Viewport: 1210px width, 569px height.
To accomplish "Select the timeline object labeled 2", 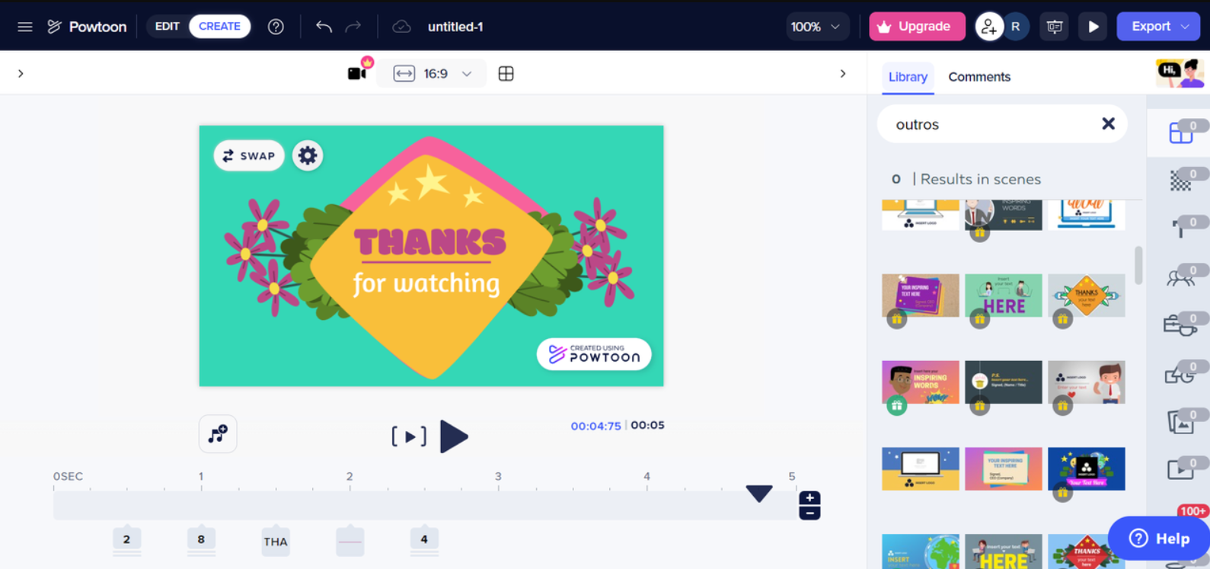I will 126,540.
